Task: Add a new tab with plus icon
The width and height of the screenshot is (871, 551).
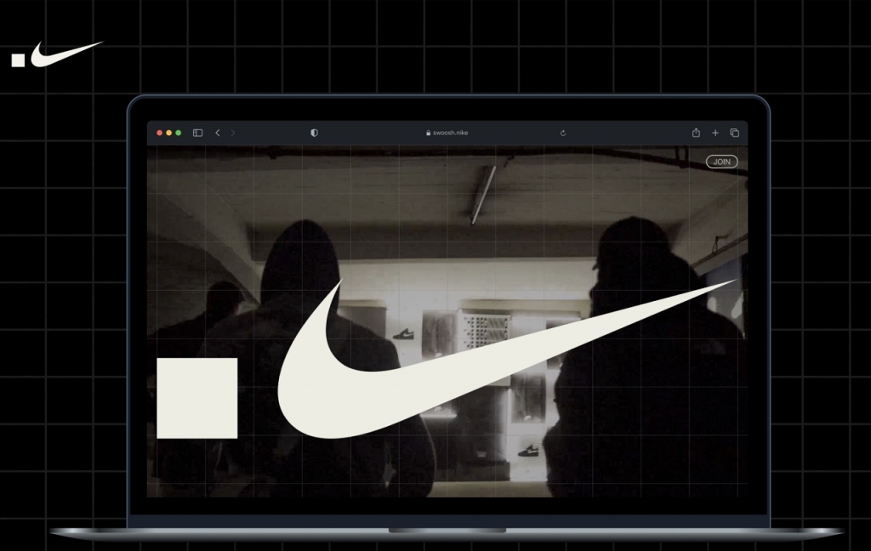Action: [x=715, y=133]
